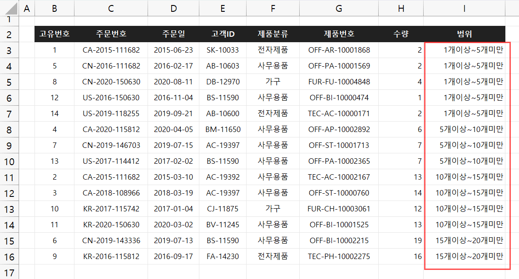The image size is (519, 279).
Task: Select cell with US-2019-118255
Action: pos(111,114)
